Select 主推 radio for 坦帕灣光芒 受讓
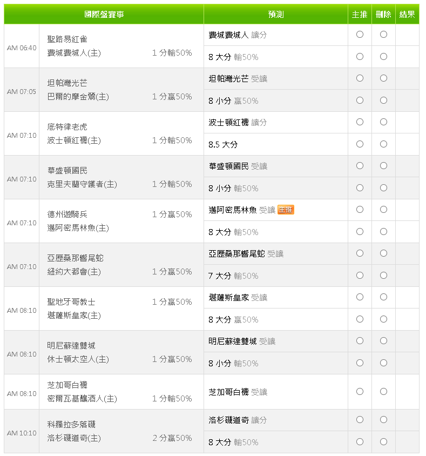 [360, 78]
